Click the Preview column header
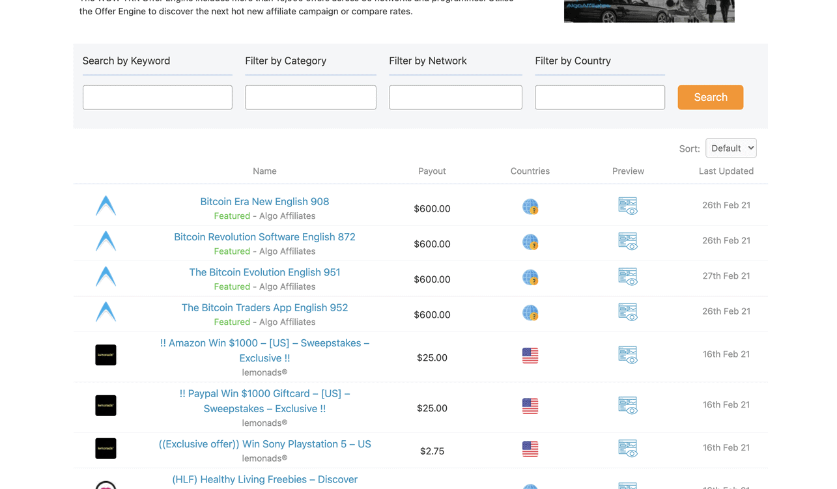837x489 pixels. [628, 171]
